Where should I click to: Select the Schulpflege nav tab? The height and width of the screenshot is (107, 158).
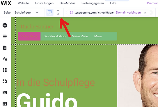(29, 36)
